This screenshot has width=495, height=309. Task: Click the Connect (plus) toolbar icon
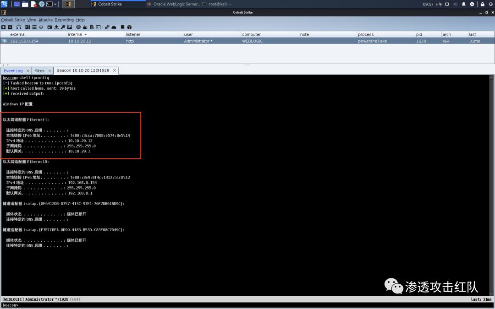(x=4, y=27)
